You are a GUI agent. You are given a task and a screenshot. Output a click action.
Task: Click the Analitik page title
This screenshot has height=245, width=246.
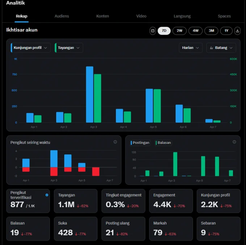(16, 3)
